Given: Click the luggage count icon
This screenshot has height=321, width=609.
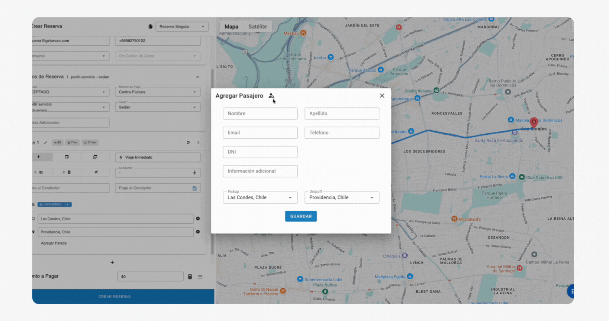Looking at the screenshot, I should point(69,172).
